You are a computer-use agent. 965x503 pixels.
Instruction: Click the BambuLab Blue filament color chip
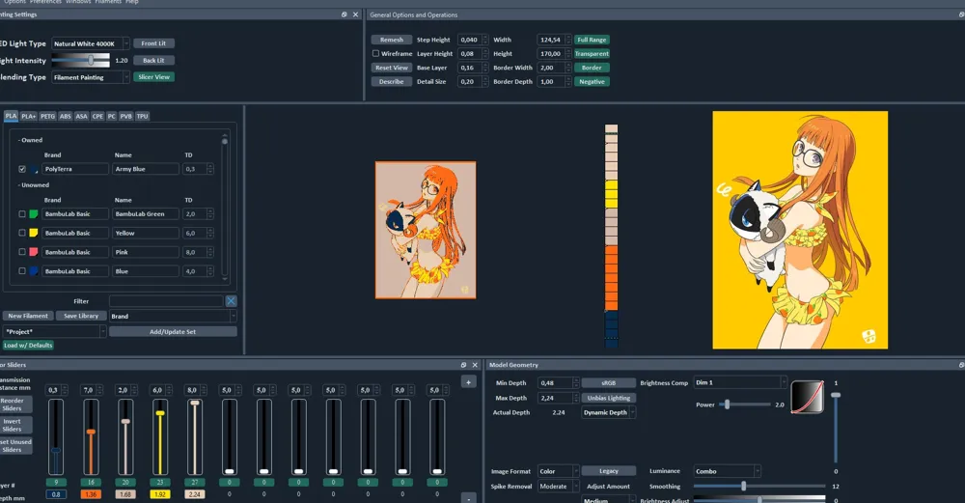(x=34, y=271)
